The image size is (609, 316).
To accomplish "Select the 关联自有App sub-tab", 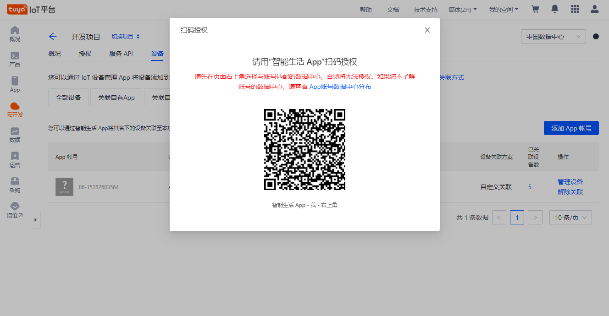I will [116, 98].
